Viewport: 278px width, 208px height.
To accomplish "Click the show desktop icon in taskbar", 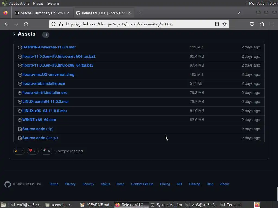I will point(3,205).
